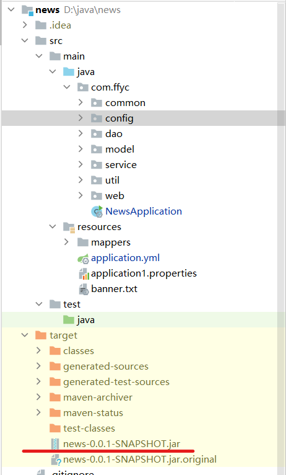
Task: Click the banner.txt text file icon
Action: [84, 290]
